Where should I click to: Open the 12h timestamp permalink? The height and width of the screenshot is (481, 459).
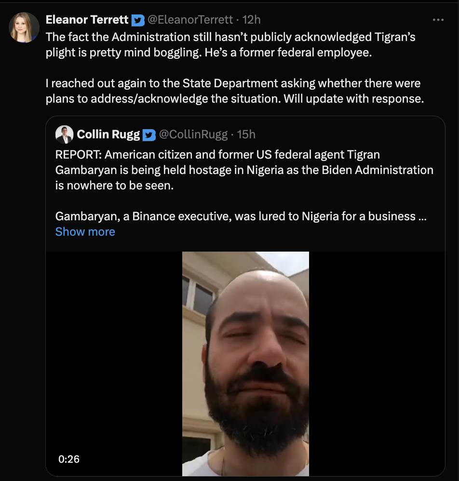tap(251, 20)
